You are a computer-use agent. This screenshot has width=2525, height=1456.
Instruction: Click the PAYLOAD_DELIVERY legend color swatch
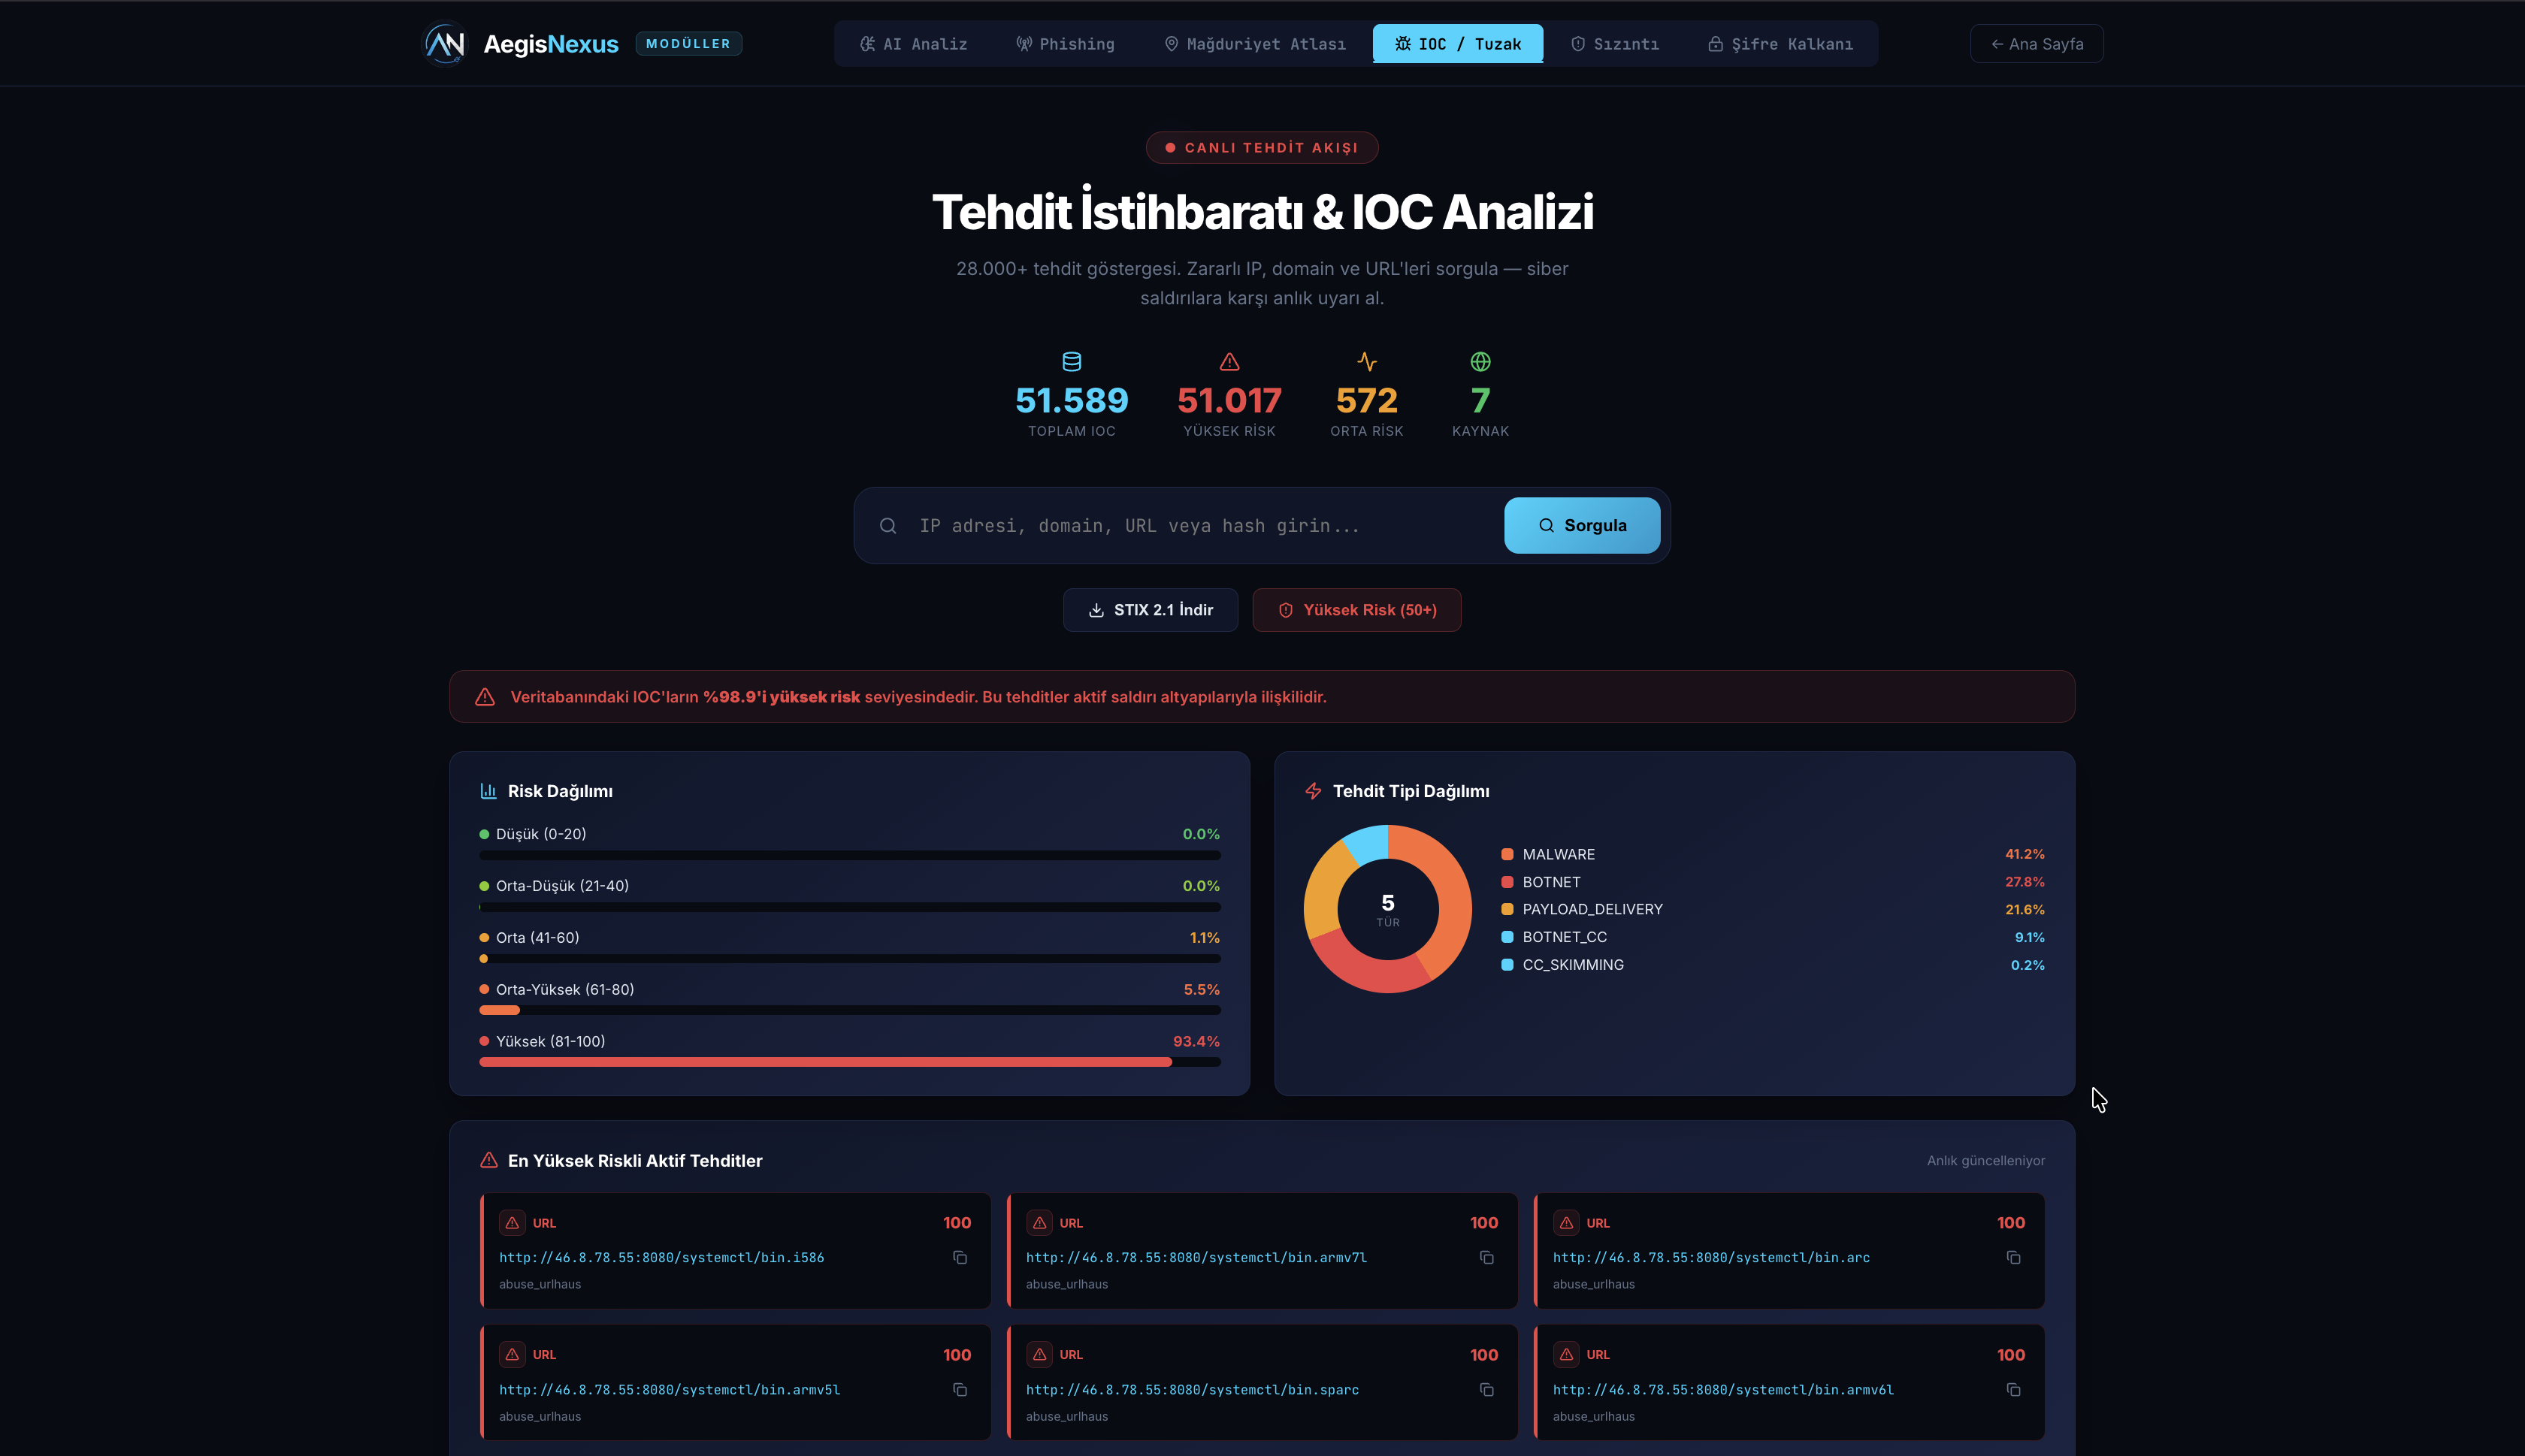(x=1507, y=909)
